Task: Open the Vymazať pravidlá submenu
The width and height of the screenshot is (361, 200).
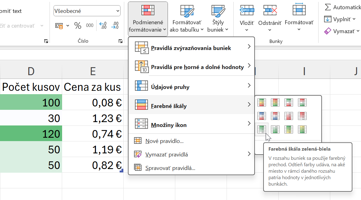Action: [x=192, y=155]
